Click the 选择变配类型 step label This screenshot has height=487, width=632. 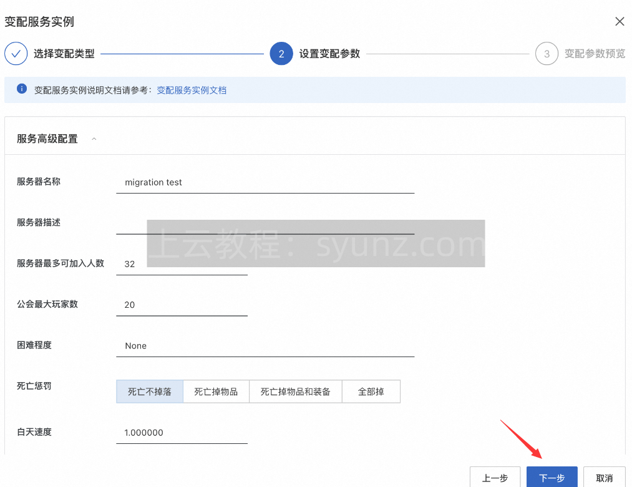[x=64, y=54]
